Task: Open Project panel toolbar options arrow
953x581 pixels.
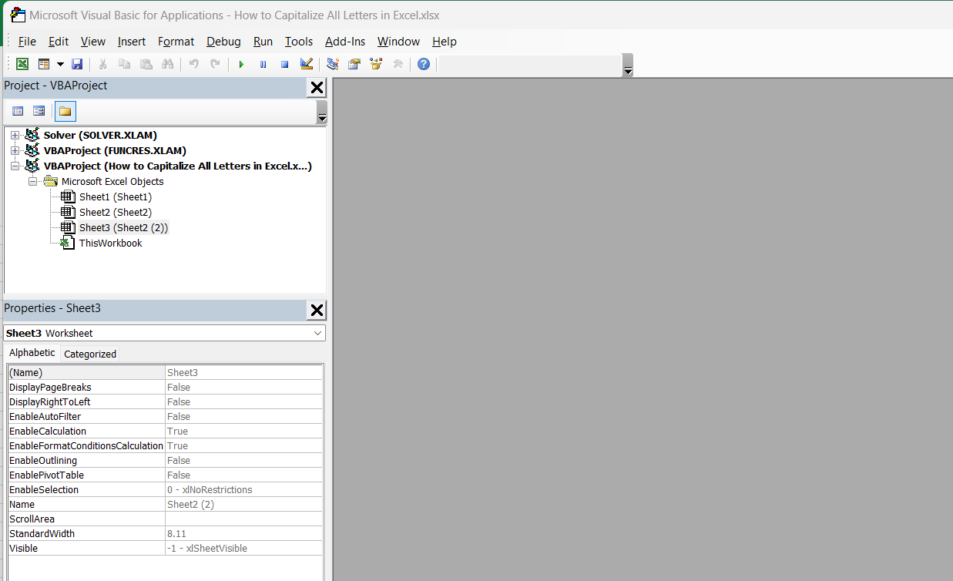Action: coord(322,113)
